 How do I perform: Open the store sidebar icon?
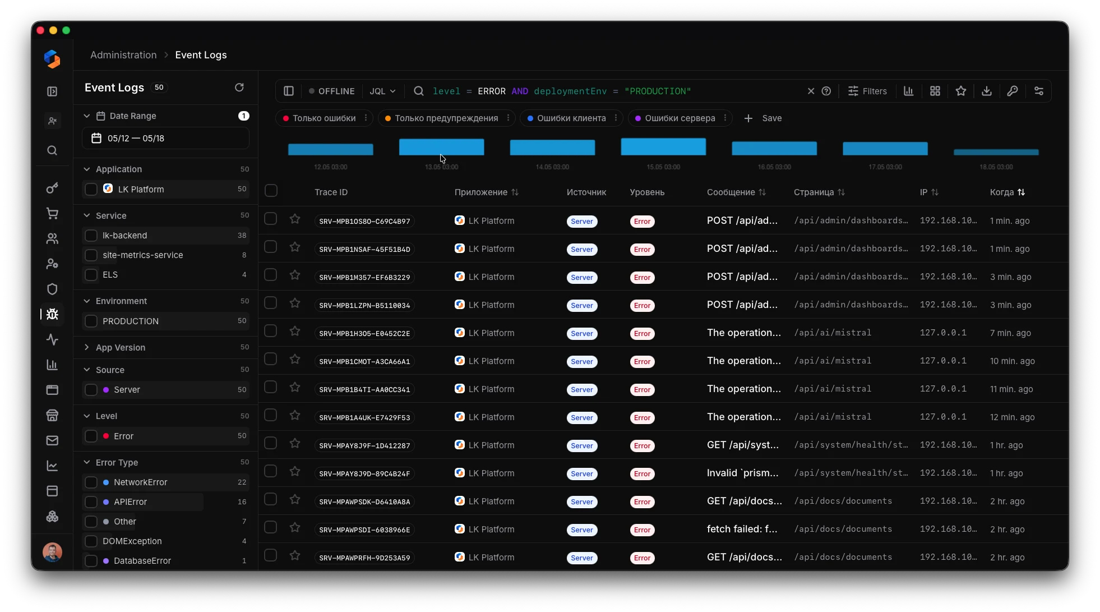[x=52, y=416]
